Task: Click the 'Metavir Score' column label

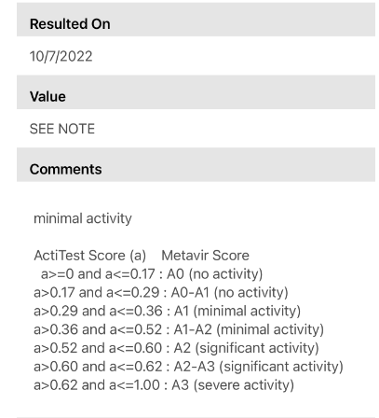Action: tap(205, 256)
